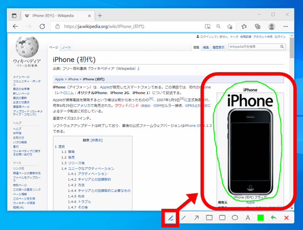The image size is (303, 230).
Task: Open the アメリカ link
Action: (x=84, y=106)
